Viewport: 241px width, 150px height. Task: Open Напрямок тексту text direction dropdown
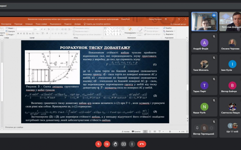pyautogui.click(x=81, y=28)
